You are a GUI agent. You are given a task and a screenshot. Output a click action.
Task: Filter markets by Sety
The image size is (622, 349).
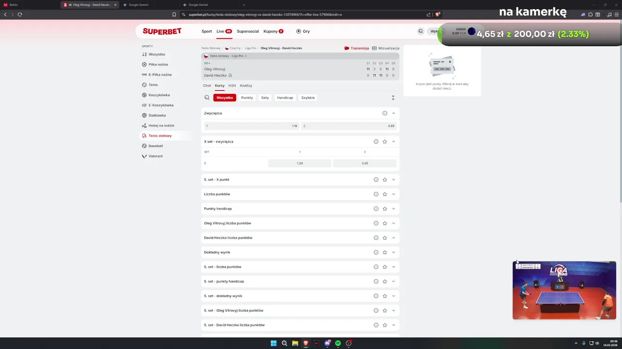[265, 97]
